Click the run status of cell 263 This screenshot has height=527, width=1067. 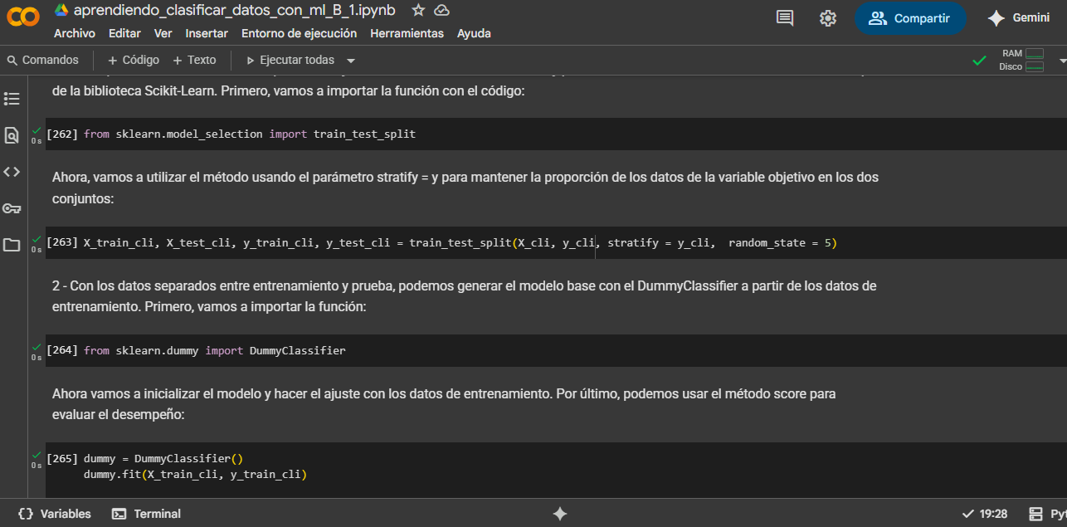(x=37, y=243)
